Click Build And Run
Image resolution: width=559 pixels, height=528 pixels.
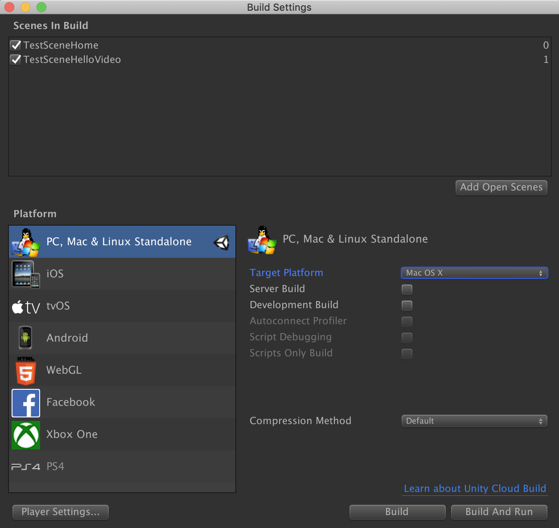point(498,512)
